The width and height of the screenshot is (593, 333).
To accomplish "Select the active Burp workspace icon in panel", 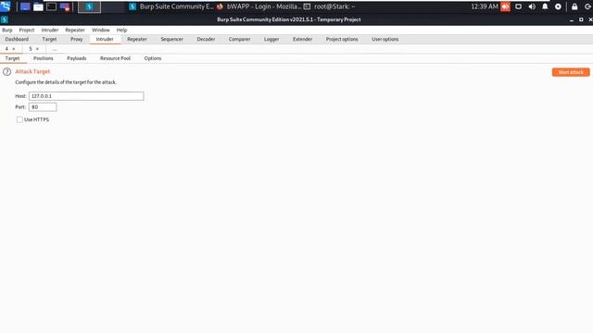I will [89, 6].
